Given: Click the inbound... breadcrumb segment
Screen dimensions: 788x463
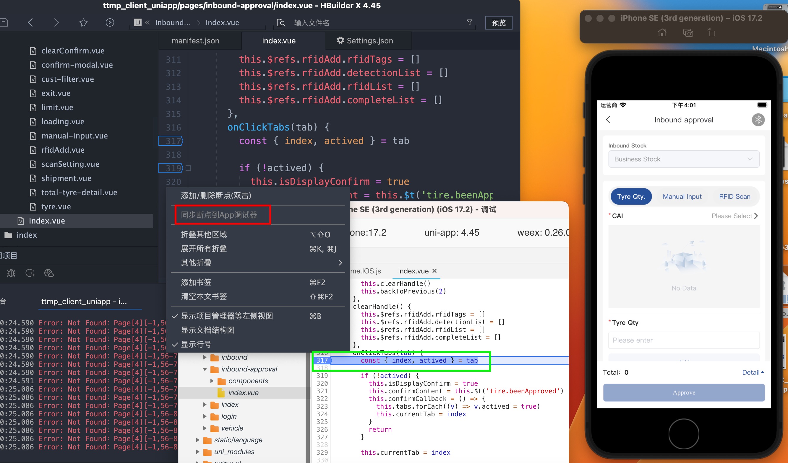Looking at the screenshot, I should [173, 22].
